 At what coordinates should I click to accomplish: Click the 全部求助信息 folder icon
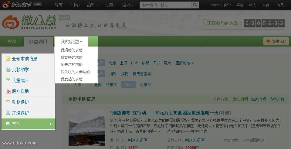tap(8, 59)
